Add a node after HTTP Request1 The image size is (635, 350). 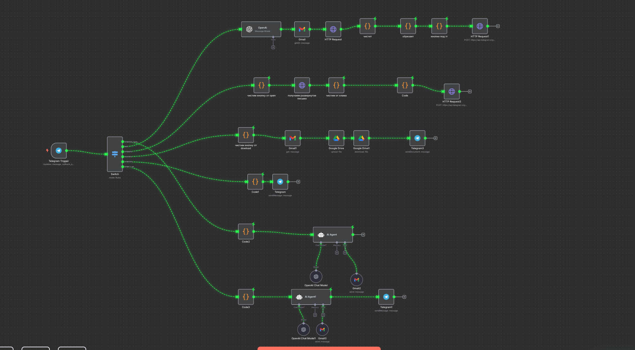(498, 26)
